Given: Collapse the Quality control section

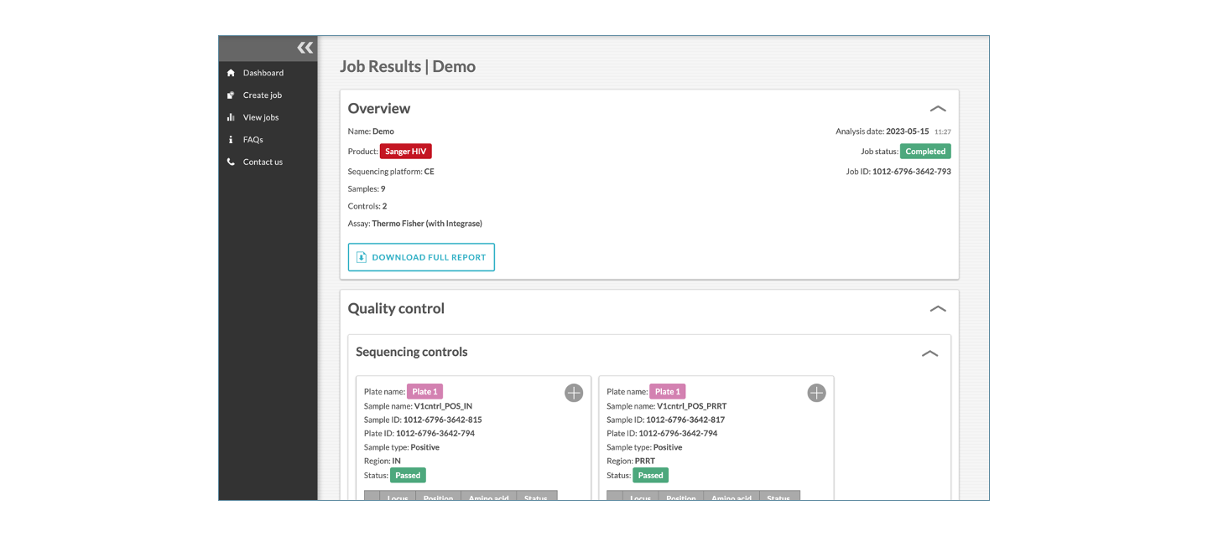Looking at the screenshot, I should pos(938,309).
